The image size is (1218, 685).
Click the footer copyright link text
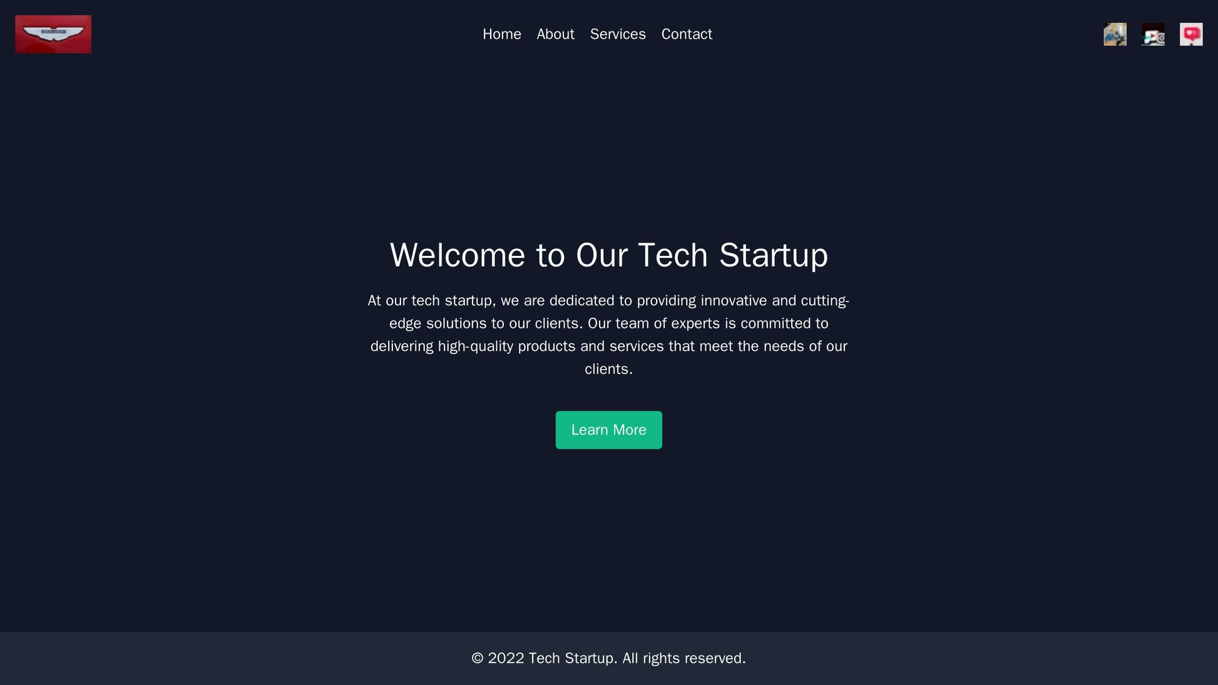pos(608,657)
